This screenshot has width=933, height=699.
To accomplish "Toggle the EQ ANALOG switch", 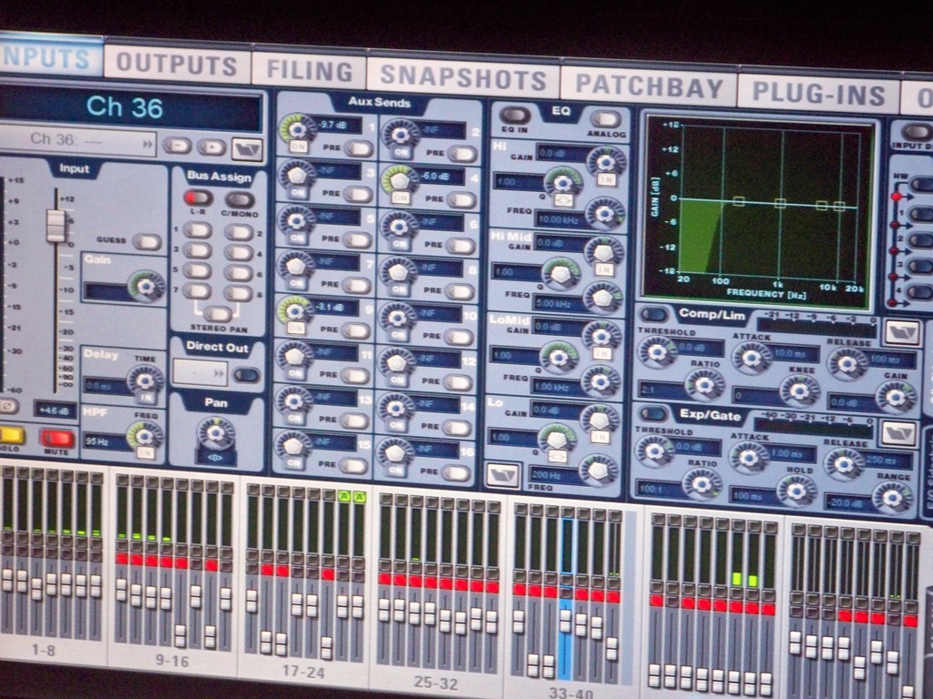I will 606,119.
